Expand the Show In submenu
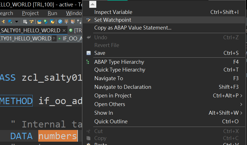 (241, 113)
